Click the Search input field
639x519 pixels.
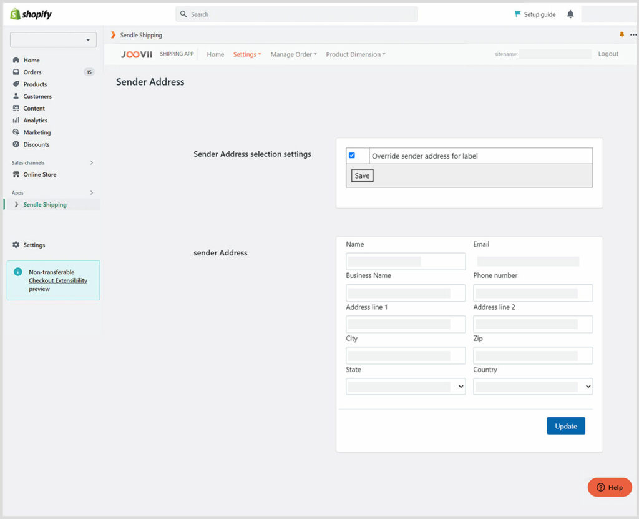point(296,14)
